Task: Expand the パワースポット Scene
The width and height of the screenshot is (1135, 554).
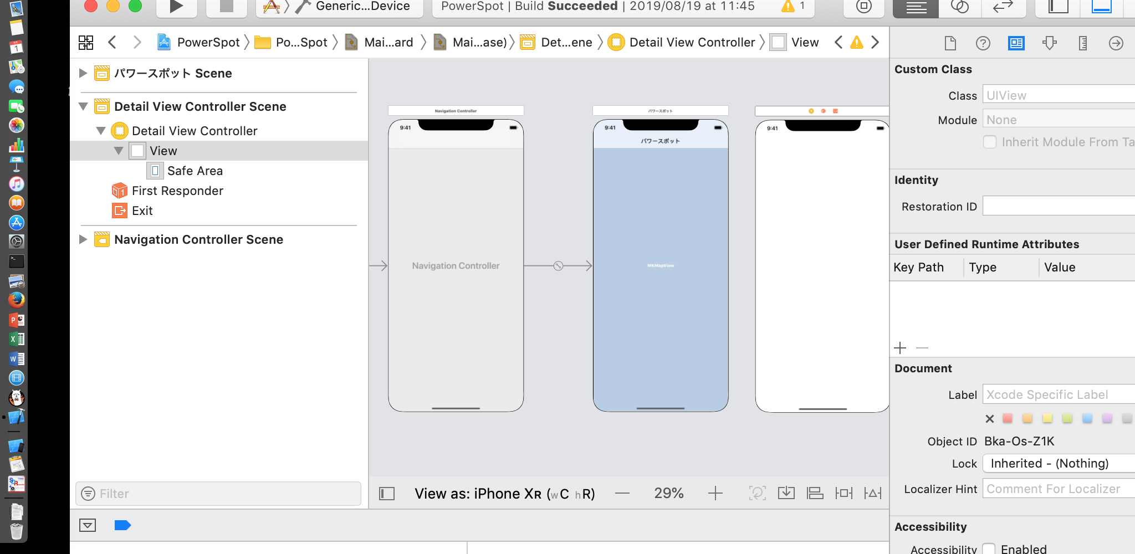Action: point(83,73)
